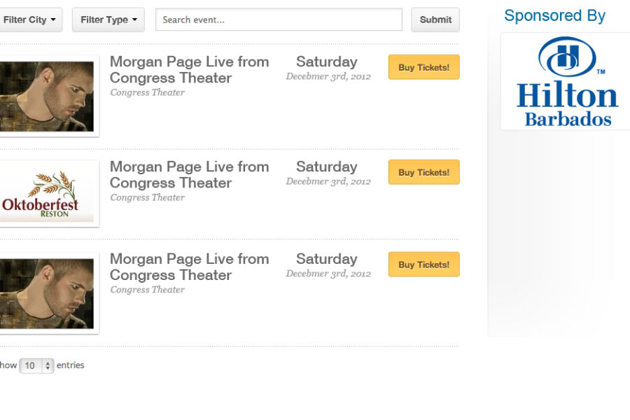Screen dimensions: 630x420
Task: Open the Filter City dropdown
Action: [x=29, y=20]
